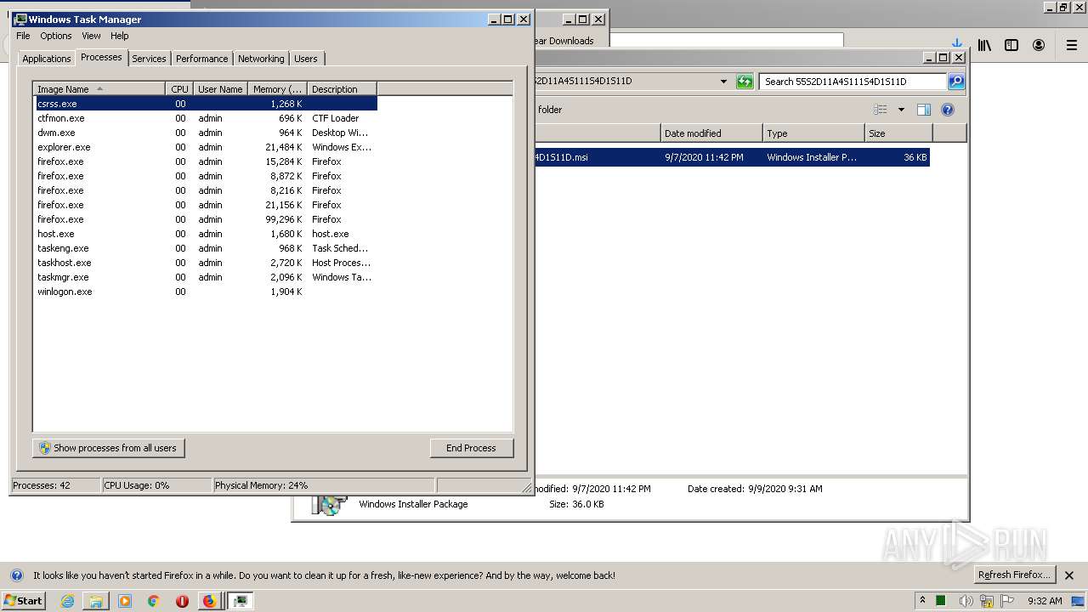
Task: Click the Explorer search magnifier icon
Action: (x=956, y=82)
